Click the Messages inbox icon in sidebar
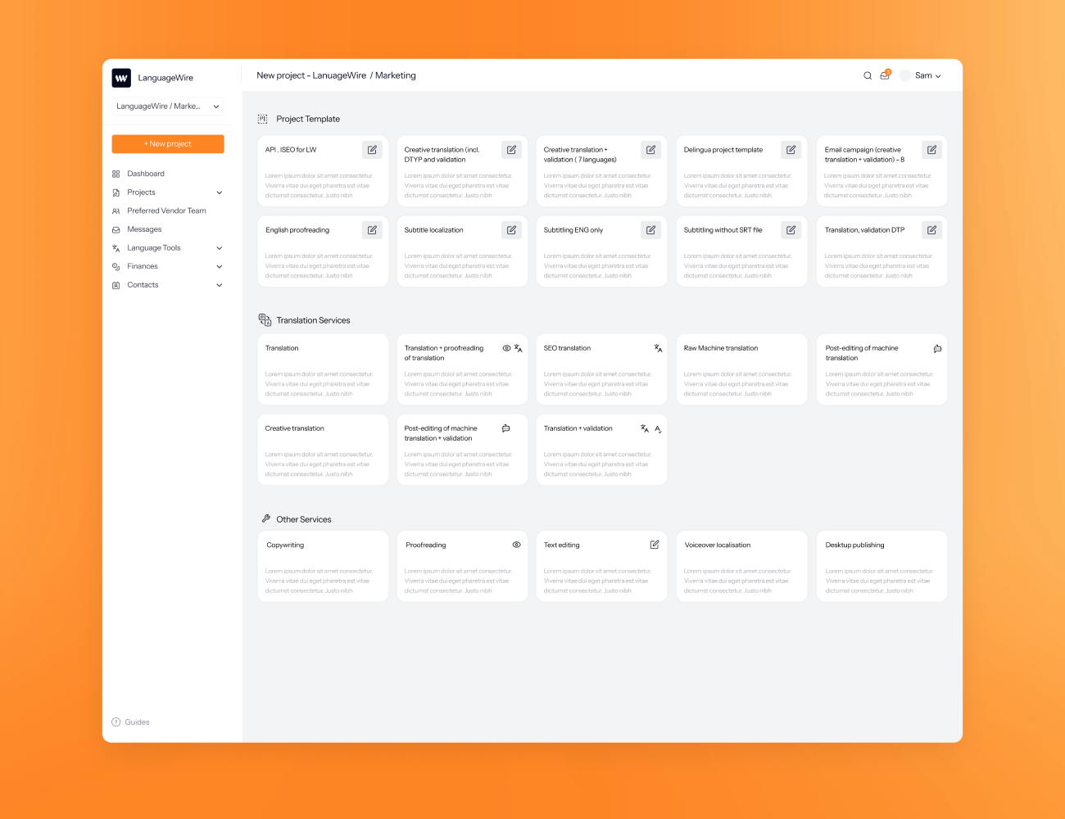Screen dimensions: 1065x819 pos(116,229)
